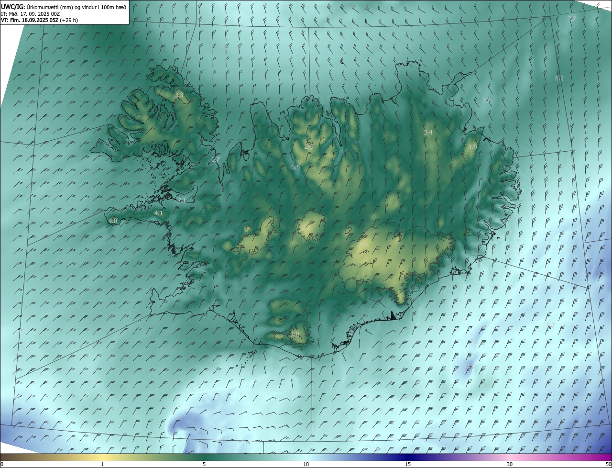Image resolution: width=612 pixels, height=468 pixels.
Task: Click the 1 tick on the color scale
Action: (x=102, y=464)
